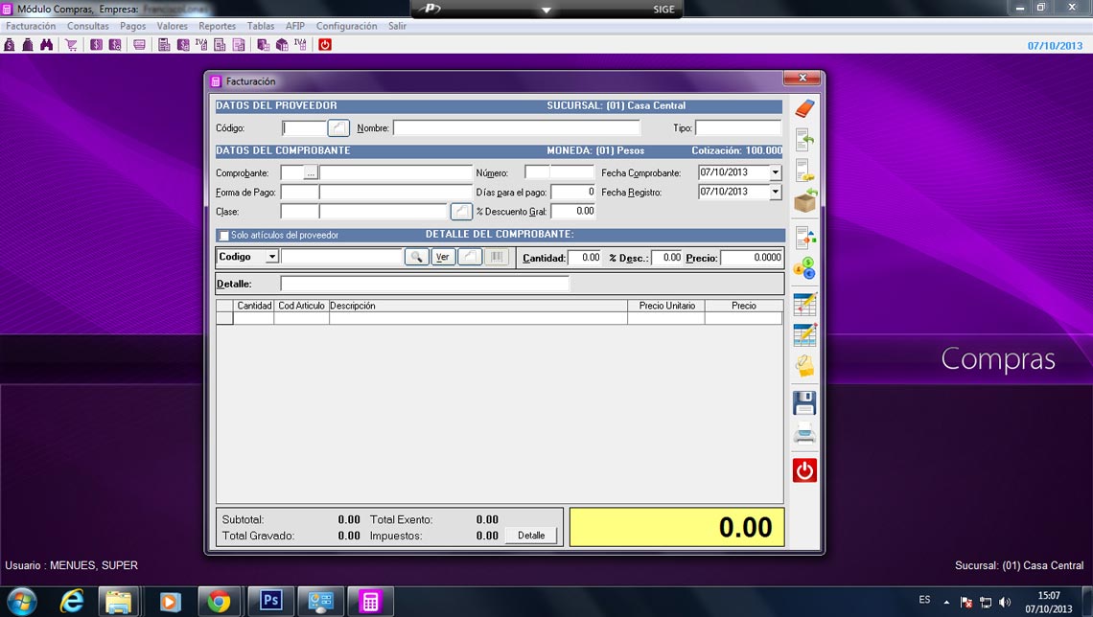Click the Nombre input field

point(516,128)
